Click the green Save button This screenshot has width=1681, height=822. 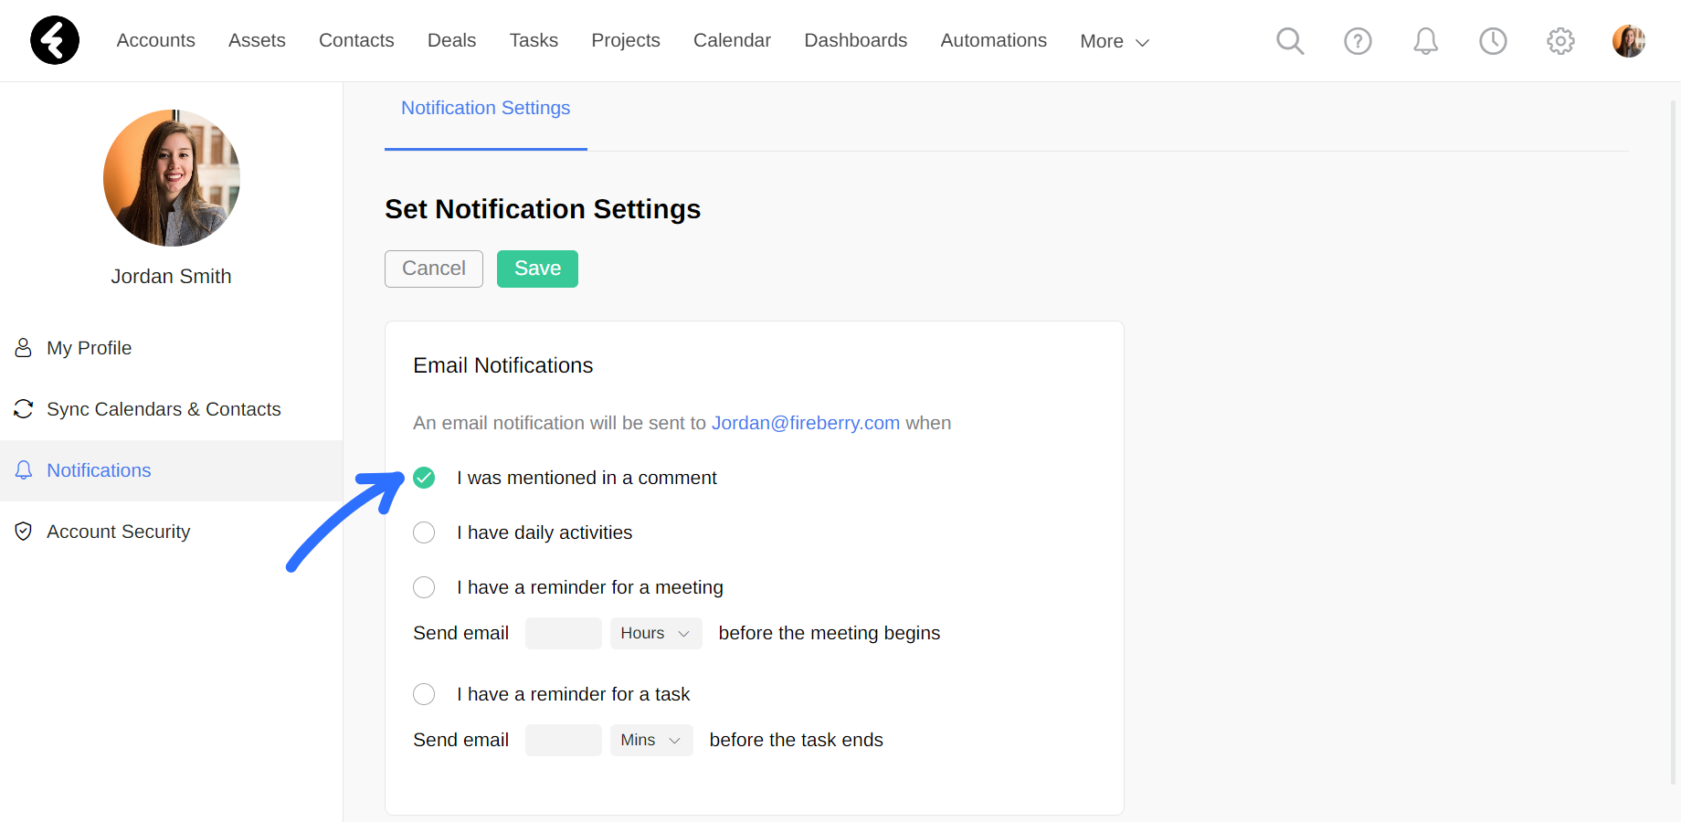pos(537,269)
